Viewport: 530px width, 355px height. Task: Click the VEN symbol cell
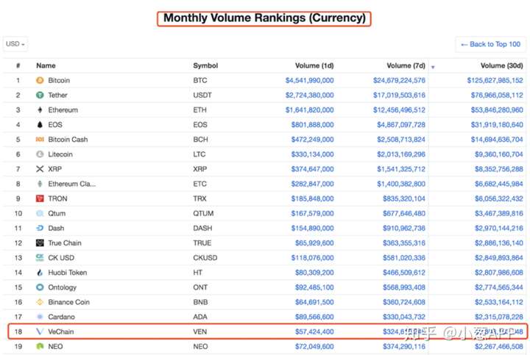200,331
